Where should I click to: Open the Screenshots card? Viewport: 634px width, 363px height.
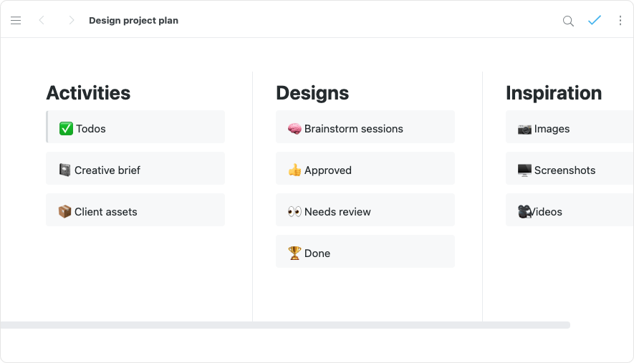pos(570,169)
